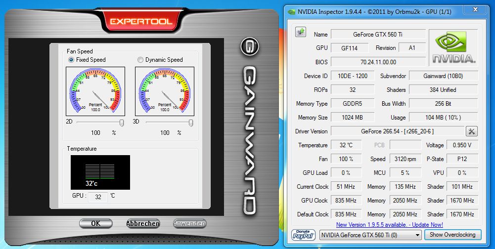Click the Fan field 100 %
This screenshot has height=249, width=495.
346,159
